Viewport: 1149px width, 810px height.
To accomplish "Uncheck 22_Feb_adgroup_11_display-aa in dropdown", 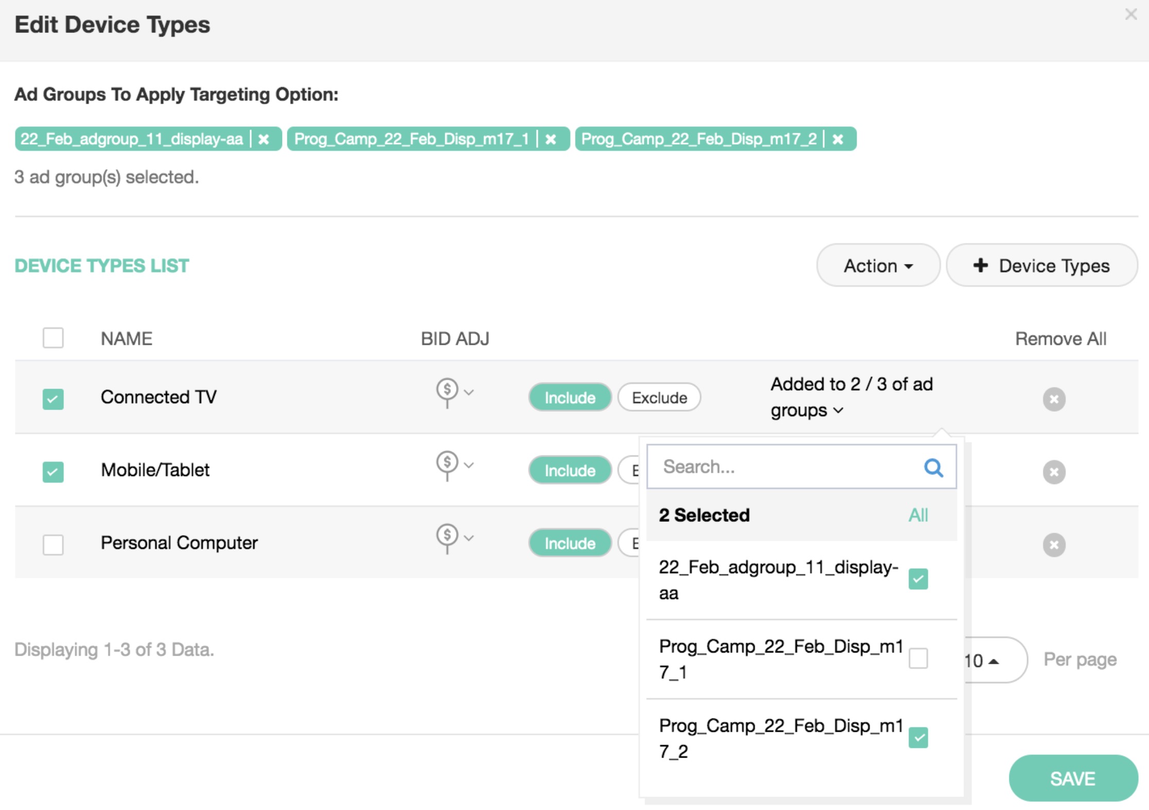I will (918, 579).
